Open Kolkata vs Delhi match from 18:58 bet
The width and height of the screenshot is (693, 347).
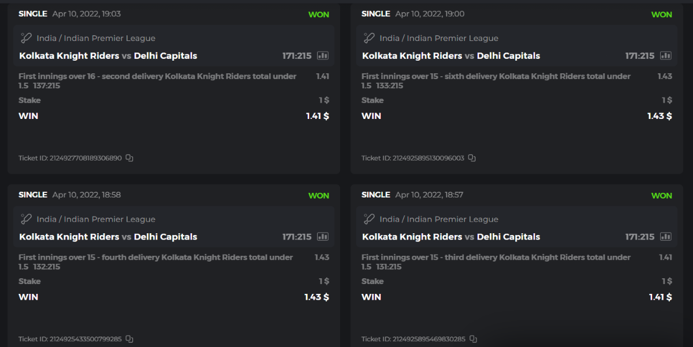pos(108,237)
